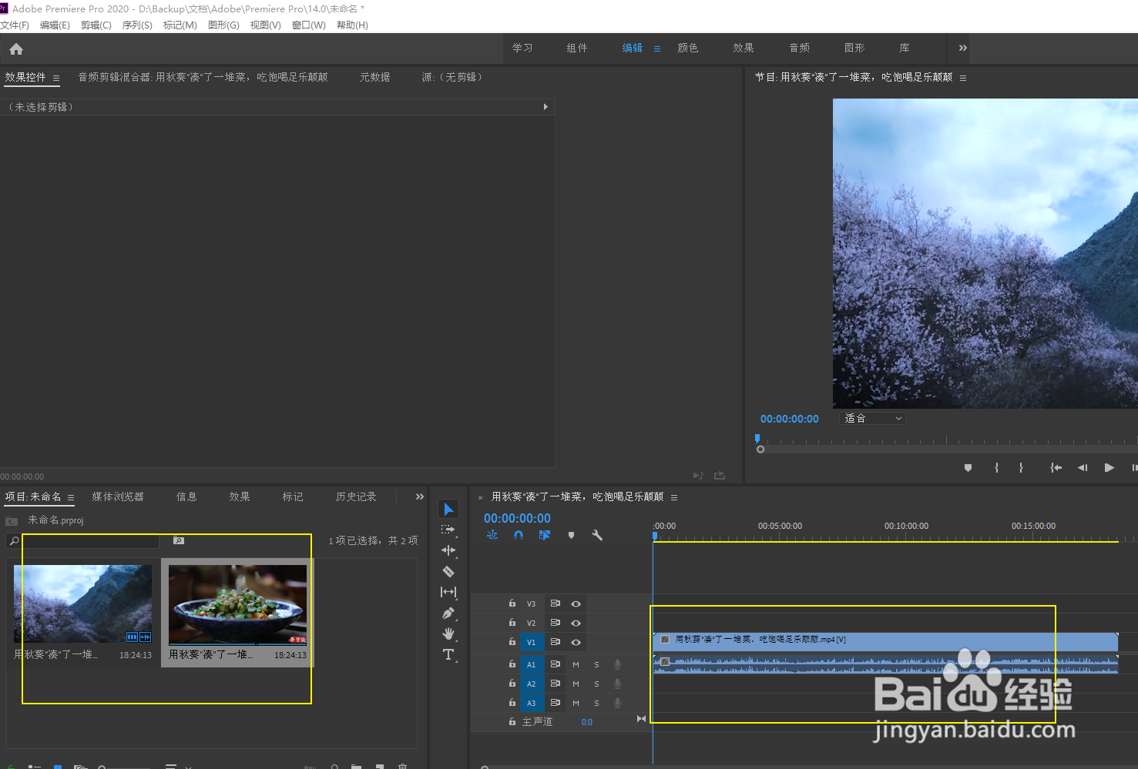This screenshot has height=769, width=1138.
Task: Click the 主声道 volume value 0.0
Action: [x=587, y=722]
